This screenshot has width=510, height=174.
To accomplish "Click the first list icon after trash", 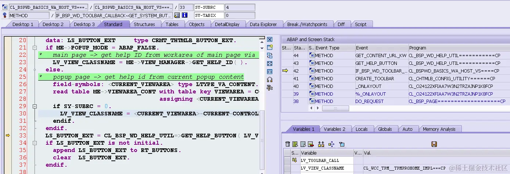I will pos(295,144).
